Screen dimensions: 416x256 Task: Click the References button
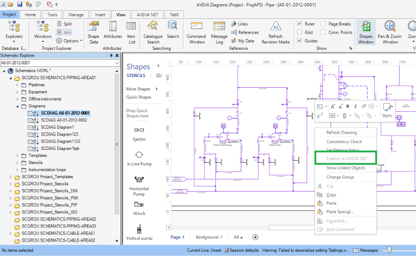click(x=245, y=32)
